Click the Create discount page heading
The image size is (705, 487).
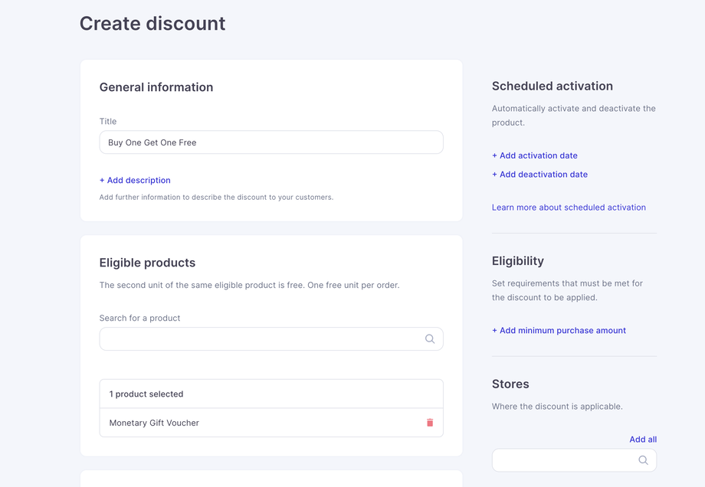152,24
